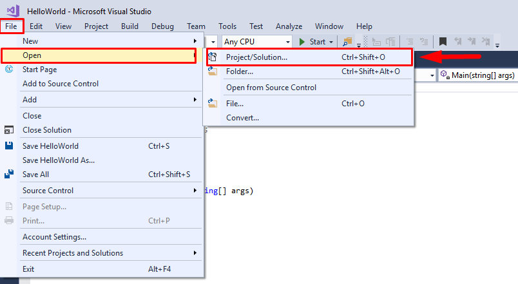Click the Open File icon in submenu
The image size is (518, 284).
coord(213,104)
